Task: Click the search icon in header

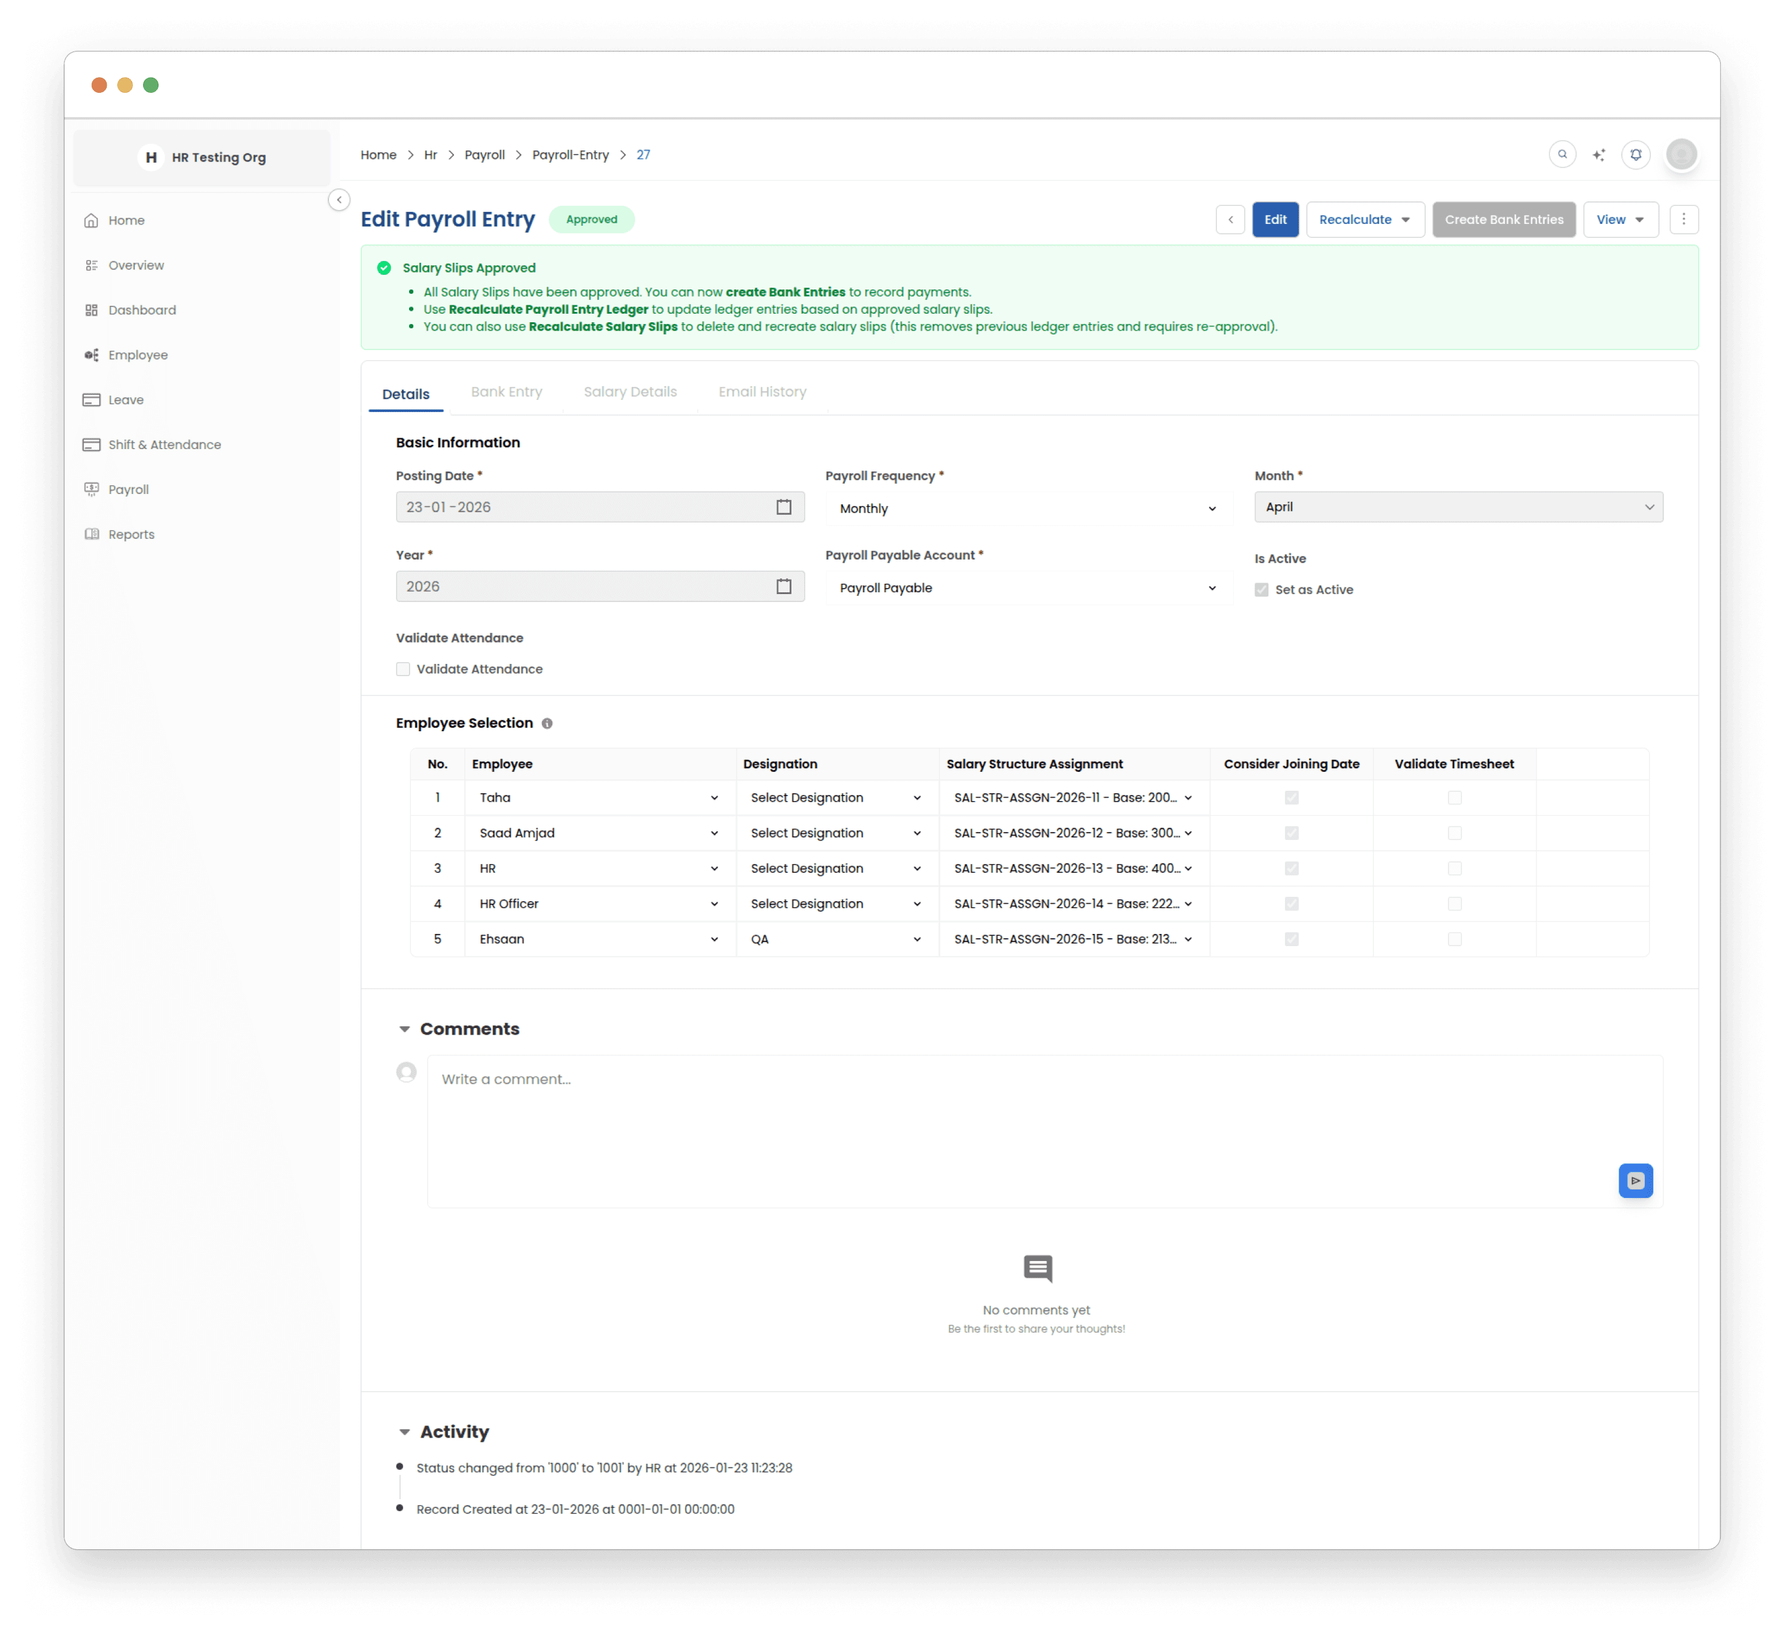Action: [1562, 154]
